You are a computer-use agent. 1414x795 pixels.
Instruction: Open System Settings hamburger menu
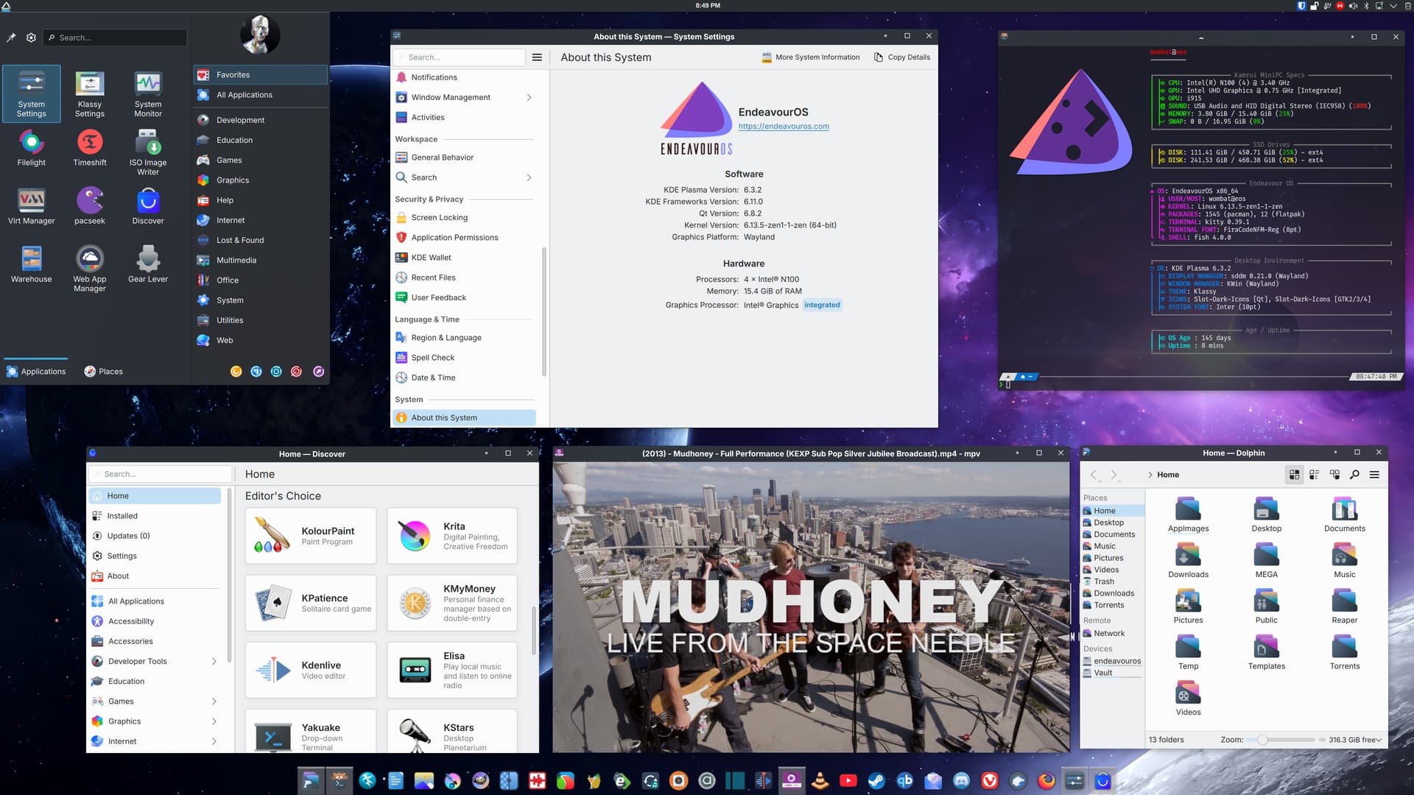pyautogui.click(x=537, y=57)
